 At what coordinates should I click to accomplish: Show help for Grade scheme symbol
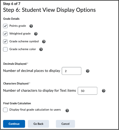click(44, 42)
